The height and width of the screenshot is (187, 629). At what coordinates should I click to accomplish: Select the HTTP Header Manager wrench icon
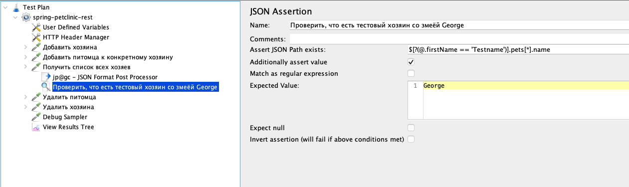(x=36, y=37)
